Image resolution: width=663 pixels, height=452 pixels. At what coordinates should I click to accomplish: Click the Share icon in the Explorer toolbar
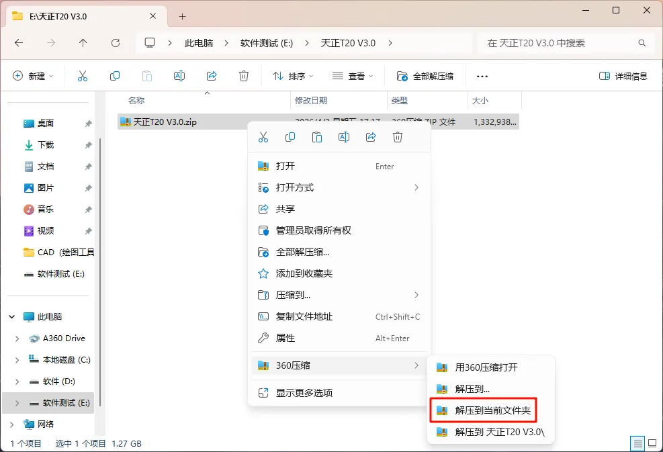(x=212, y=76)
